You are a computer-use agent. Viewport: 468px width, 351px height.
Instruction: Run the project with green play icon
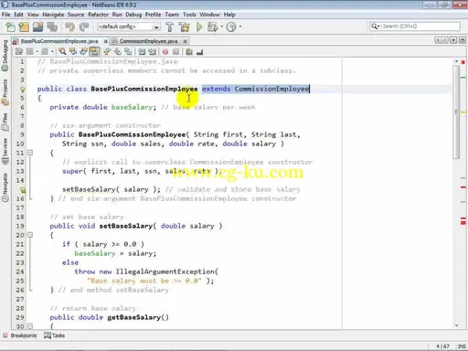[199, 27]
